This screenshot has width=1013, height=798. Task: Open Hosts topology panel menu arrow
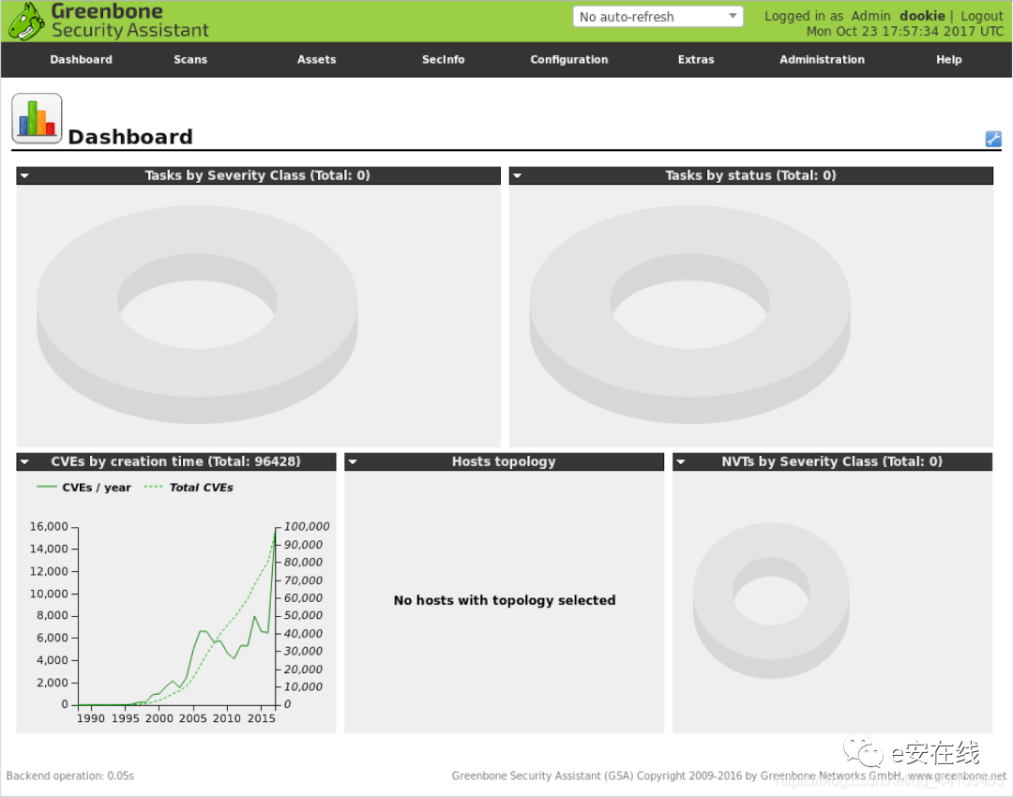tap(353, 461)
